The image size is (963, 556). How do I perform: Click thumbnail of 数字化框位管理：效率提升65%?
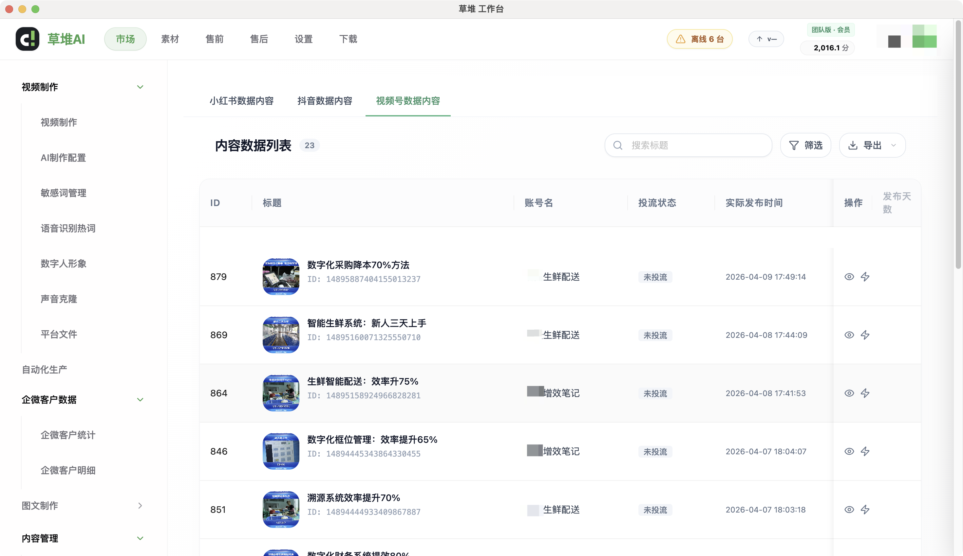click(281, 451)
